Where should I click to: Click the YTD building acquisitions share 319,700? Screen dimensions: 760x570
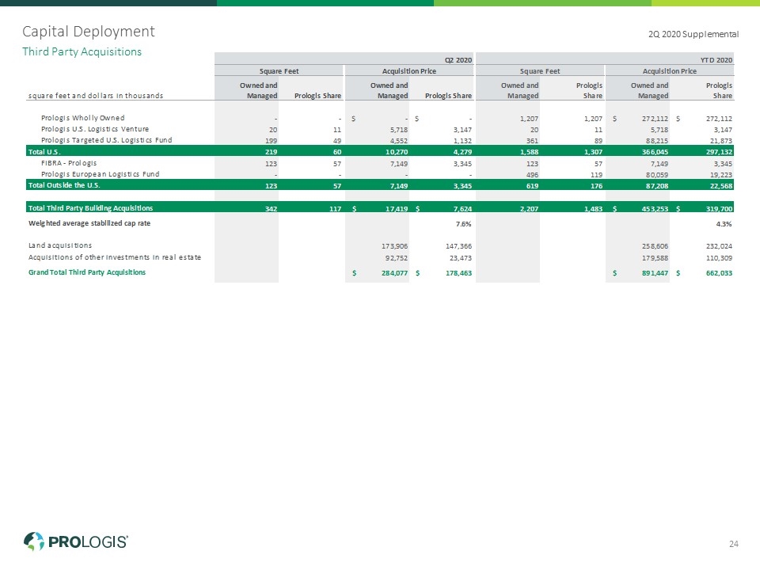tap(719, 209)
